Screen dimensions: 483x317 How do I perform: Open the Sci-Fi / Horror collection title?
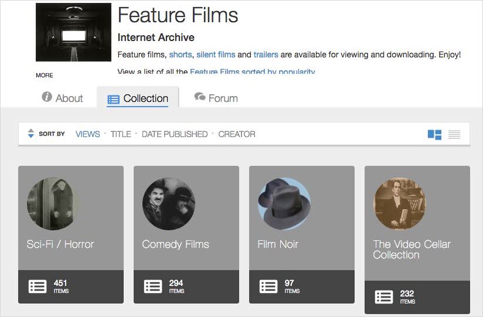click(60, 244)
